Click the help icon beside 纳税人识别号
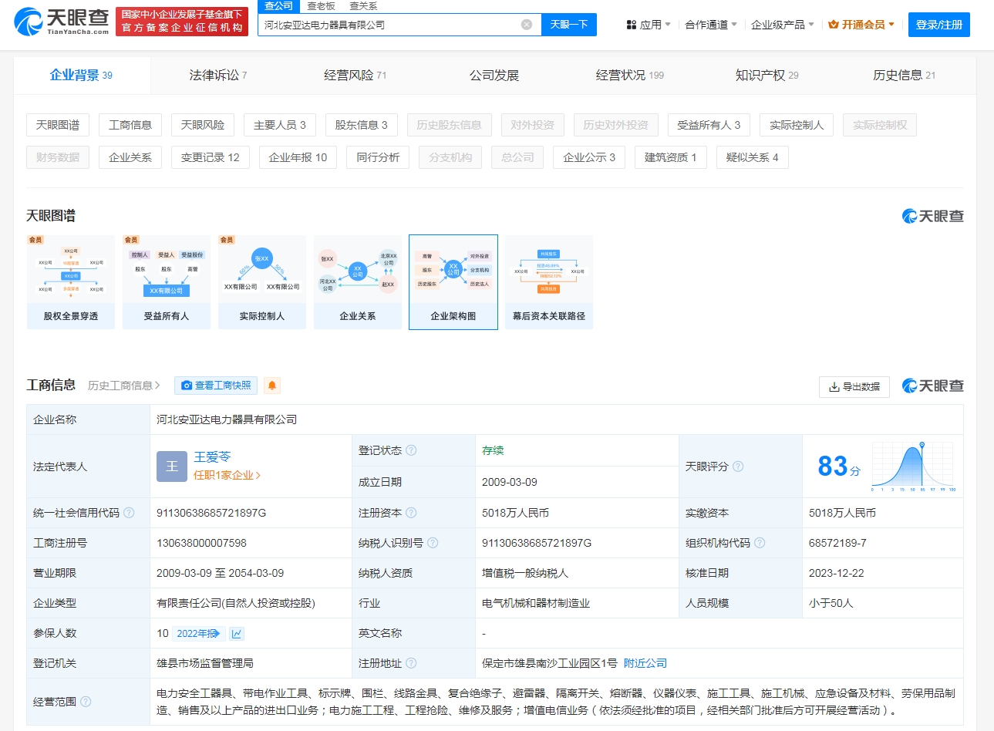The image size is (994, 731). [x=433, y=543]
